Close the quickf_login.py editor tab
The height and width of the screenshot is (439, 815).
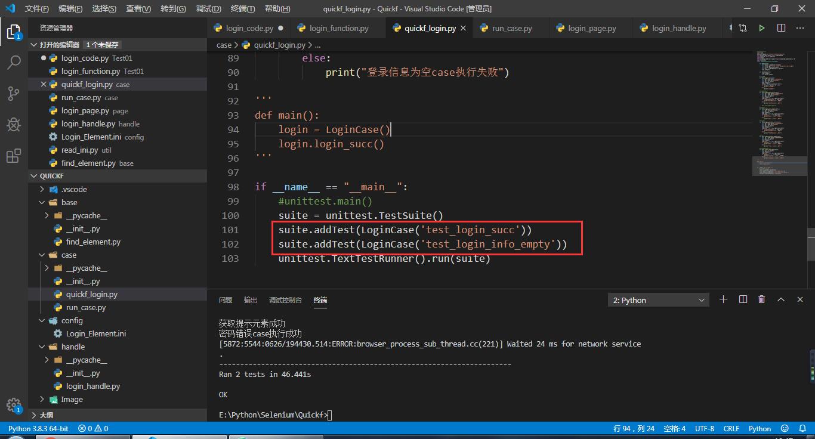click(464, 28)
